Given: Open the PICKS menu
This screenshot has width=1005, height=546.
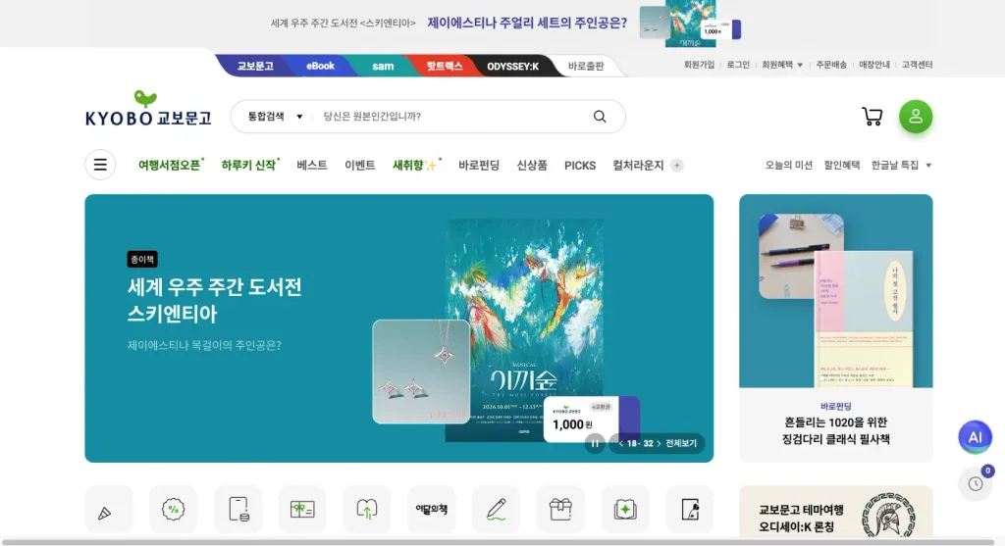Looking at the screenshot, I should [x=580, y=165].
